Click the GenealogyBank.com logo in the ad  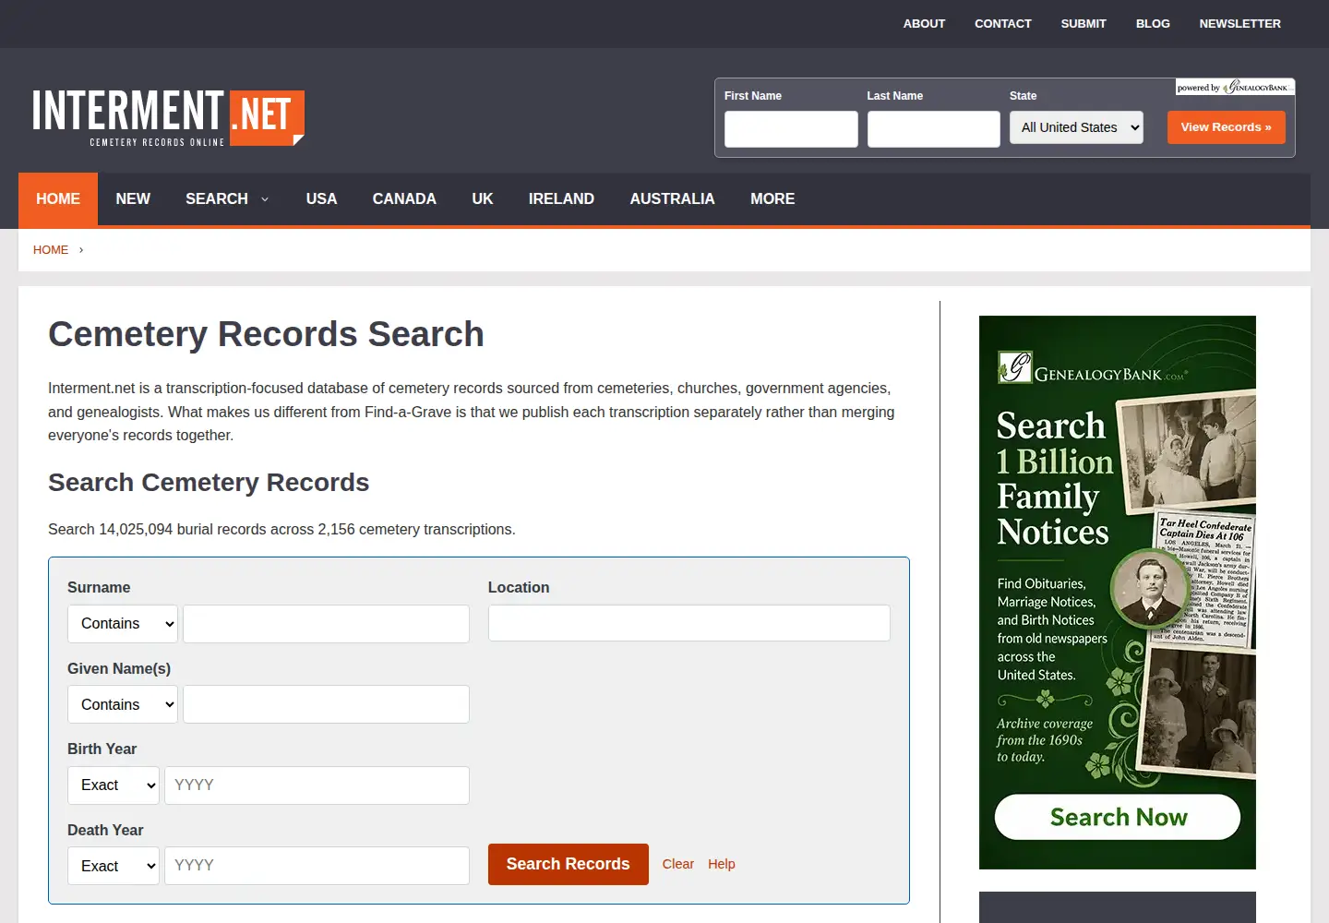pos(1091,368)
